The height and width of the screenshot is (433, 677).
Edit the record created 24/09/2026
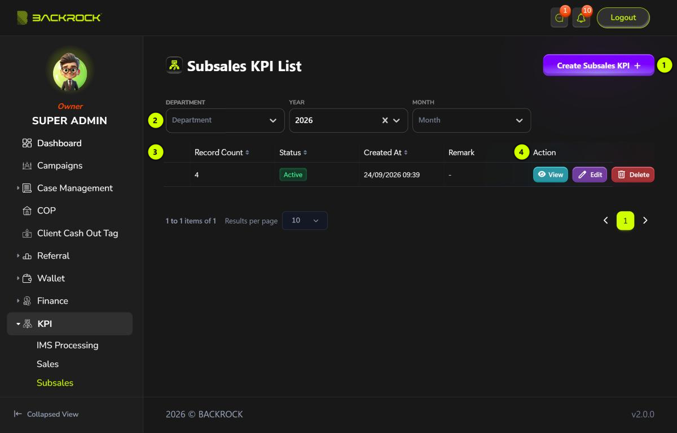[x=590, y=175]
